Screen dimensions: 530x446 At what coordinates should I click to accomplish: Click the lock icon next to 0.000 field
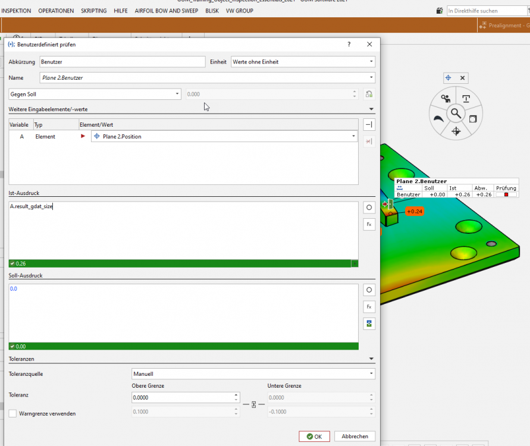point(369,94)
